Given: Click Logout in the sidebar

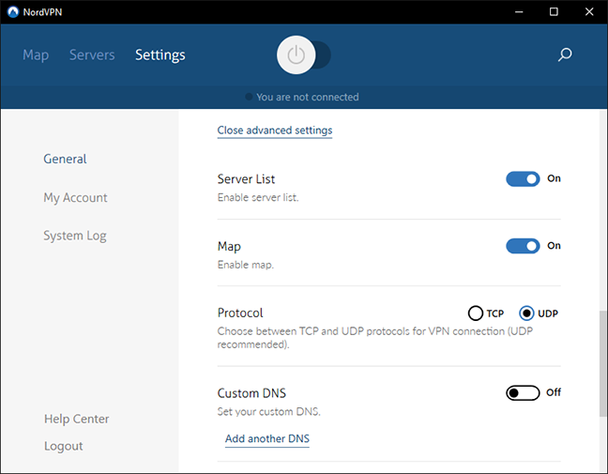Looking at the screenshot, I should [x=64, y=446].
